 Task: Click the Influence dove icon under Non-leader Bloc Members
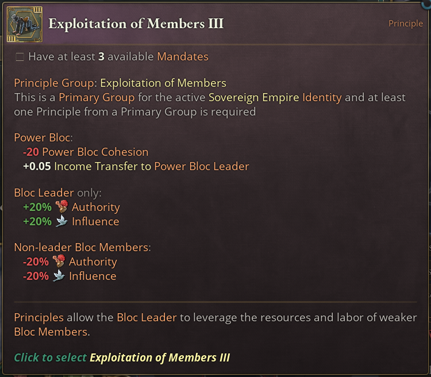(x=59, y=276)
